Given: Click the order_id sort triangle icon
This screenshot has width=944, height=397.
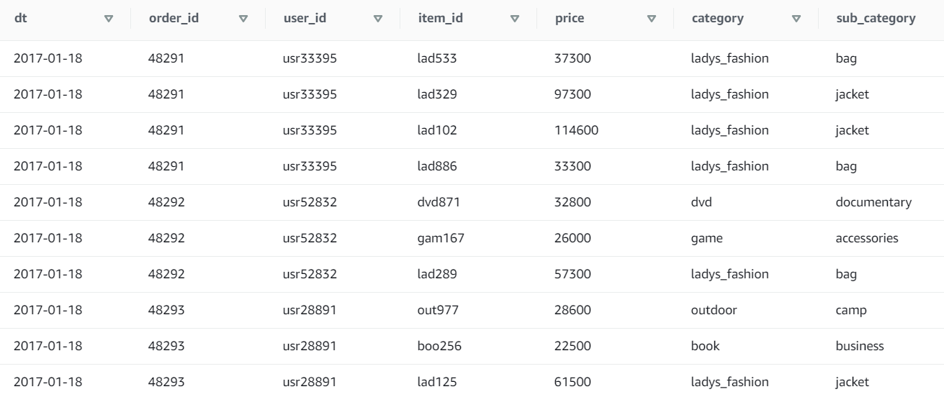Looking at the screenshot, I should (243, 19).
